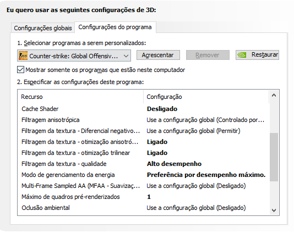Toggle the Mostrar somente os programas checkbox
Viewport: 294px width, 233px height.
20,70
